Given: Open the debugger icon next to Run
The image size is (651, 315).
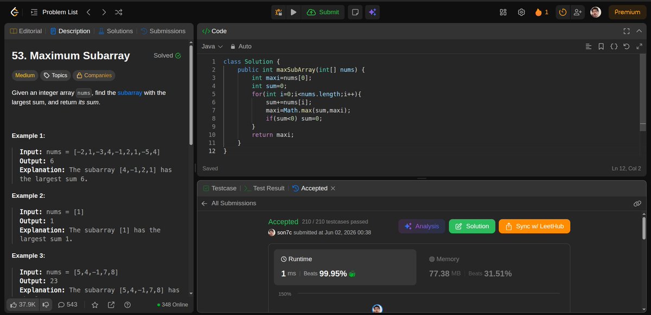Looking at the screenshot, I should 278,12.
